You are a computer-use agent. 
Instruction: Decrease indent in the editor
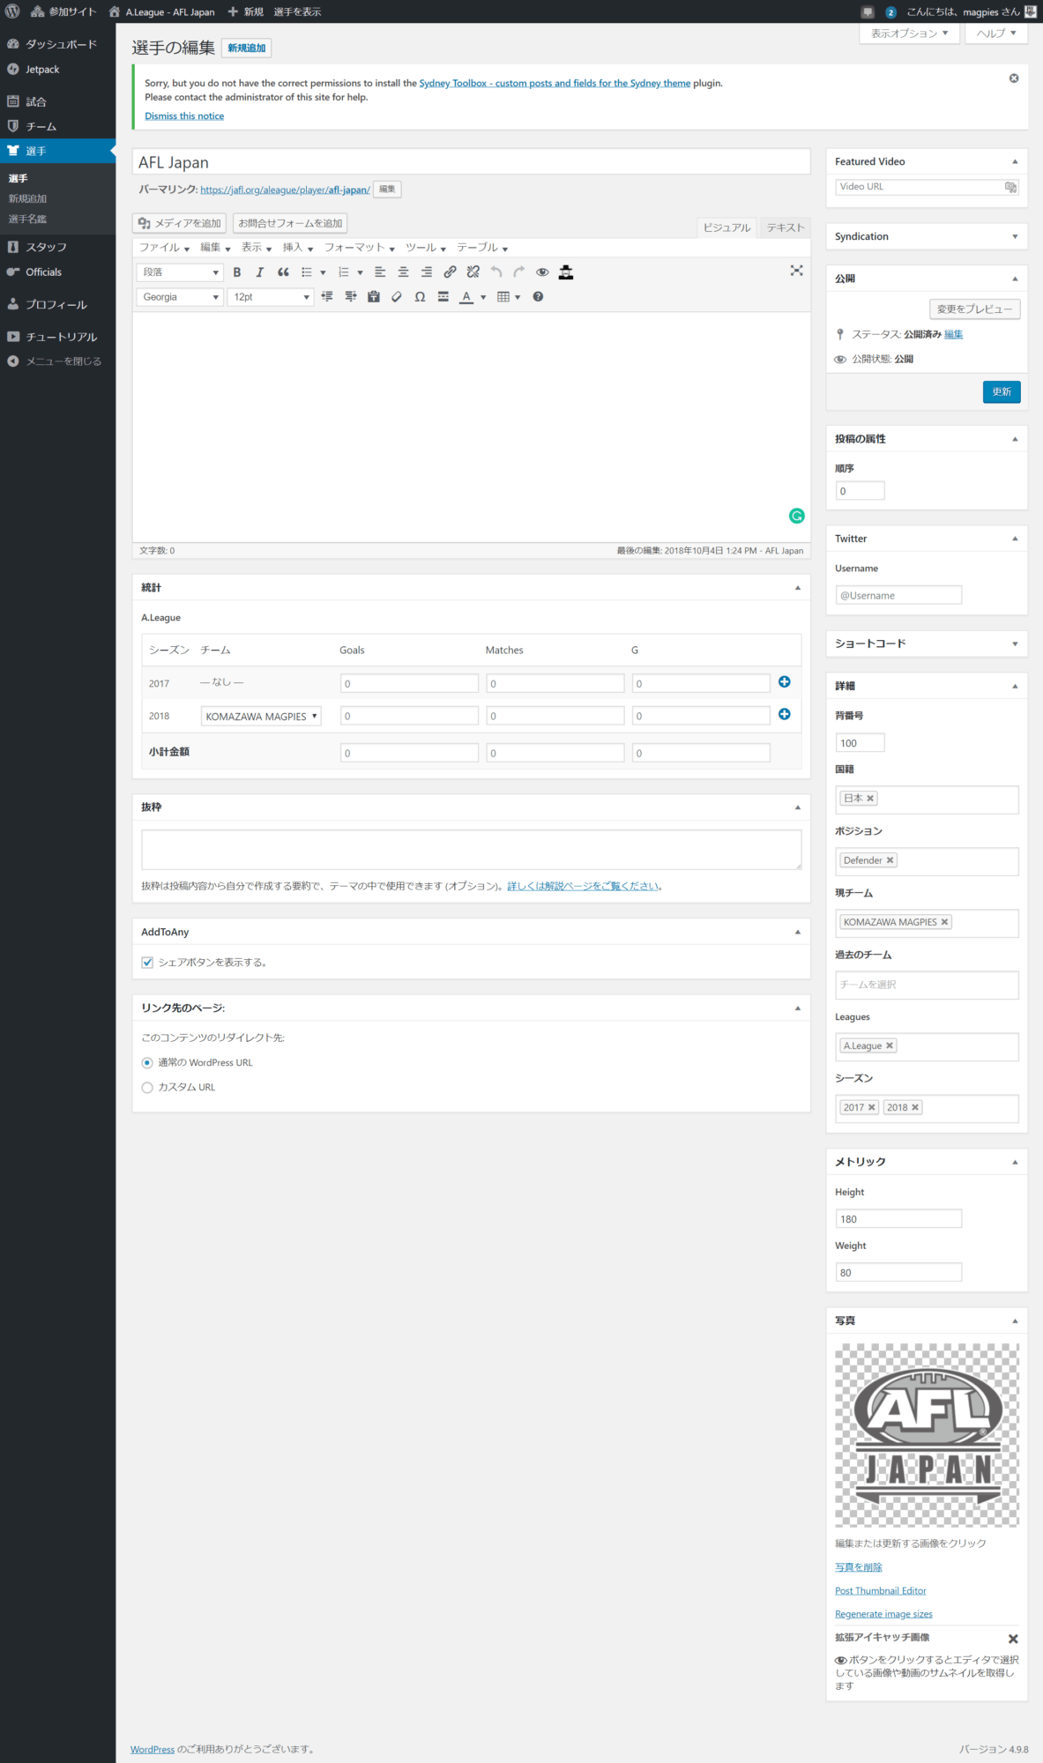[327, 297]
